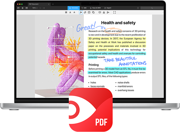Select the Signature tool
180x132 pixels.
pyautogui.click(x=108, y=12)
